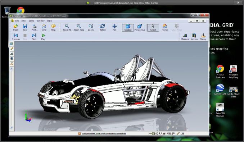Play the animation

click(x=43, y=37)
